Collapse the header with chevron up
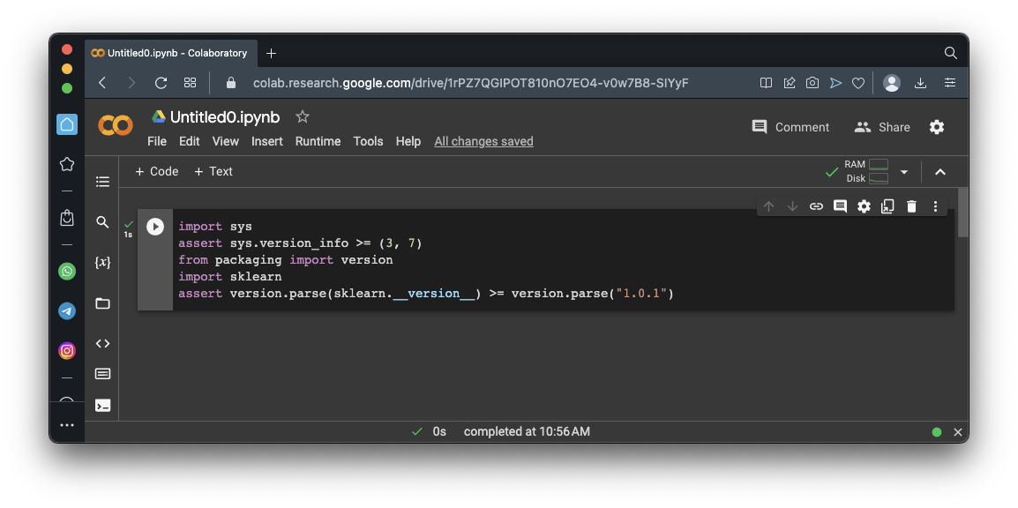Screen dimensions: 1018x508 click(940, 172)
